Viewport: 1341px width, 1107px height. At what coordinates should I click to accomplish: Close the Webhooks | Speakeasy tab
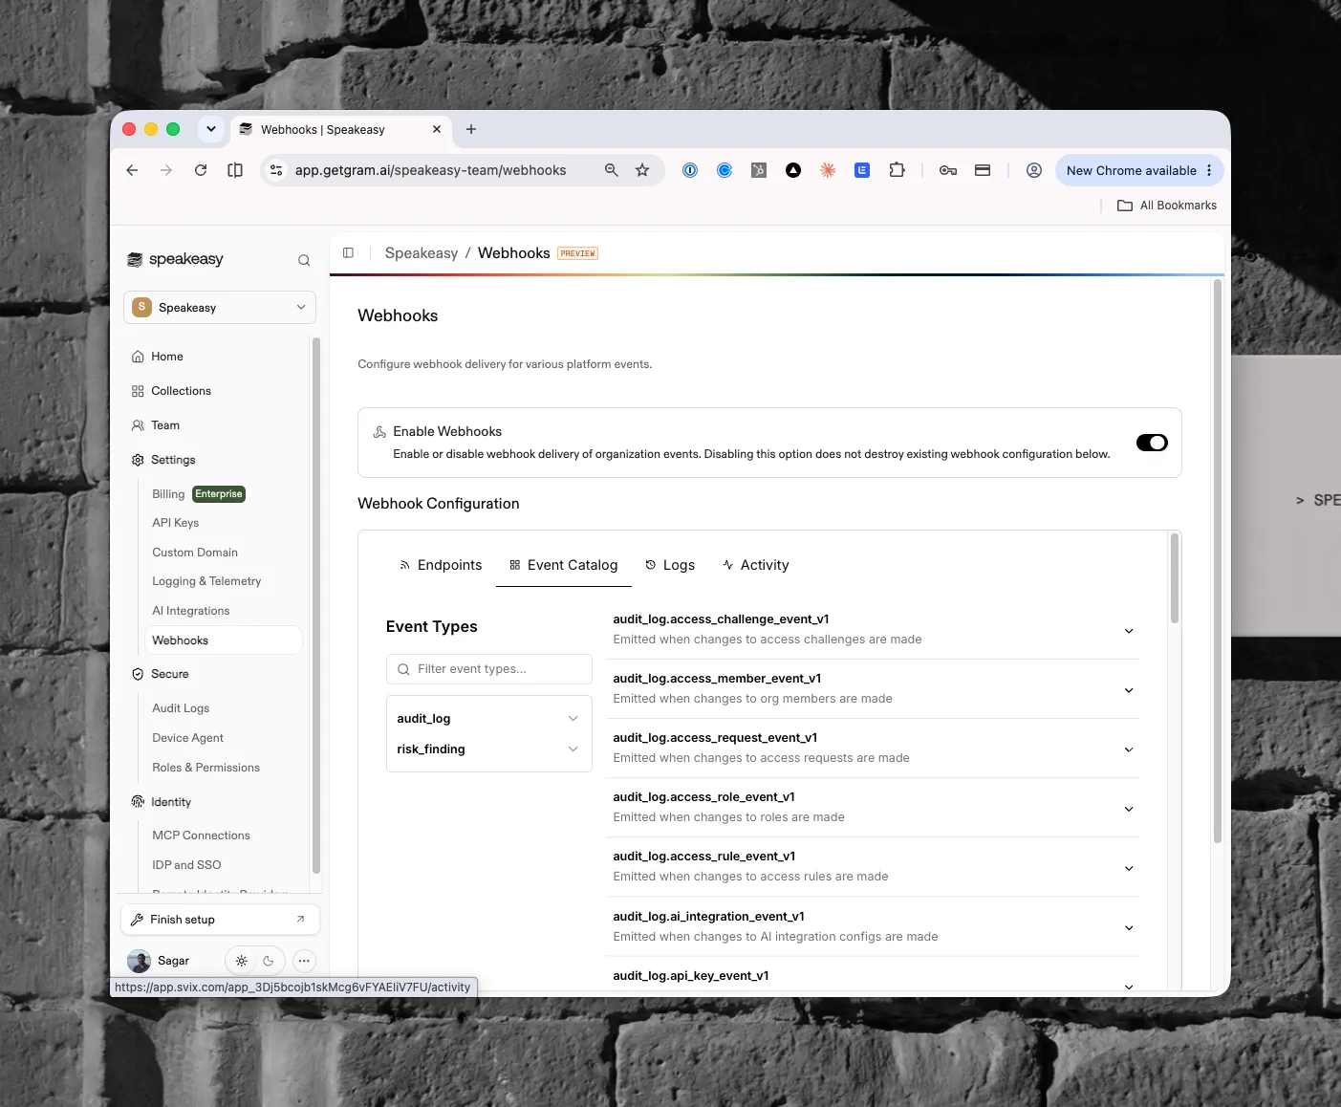click(437, 129)
